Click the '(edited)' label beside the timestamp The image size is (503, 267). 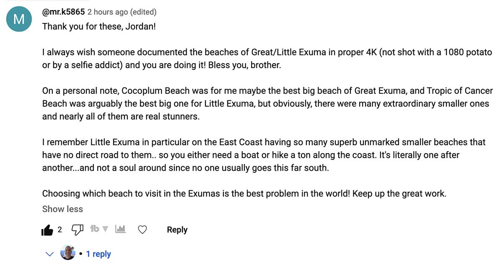(144, 12)
